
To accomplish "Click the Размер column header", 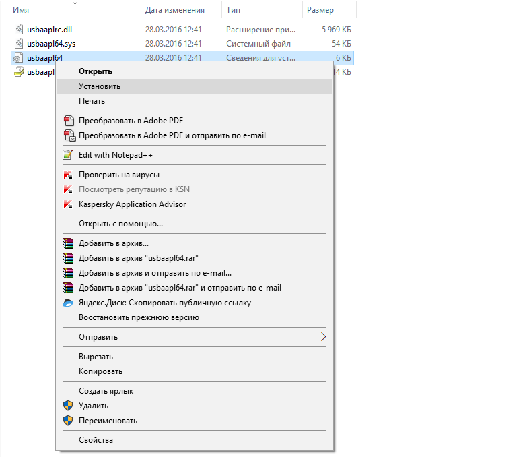I will click(x=320, y=10).
